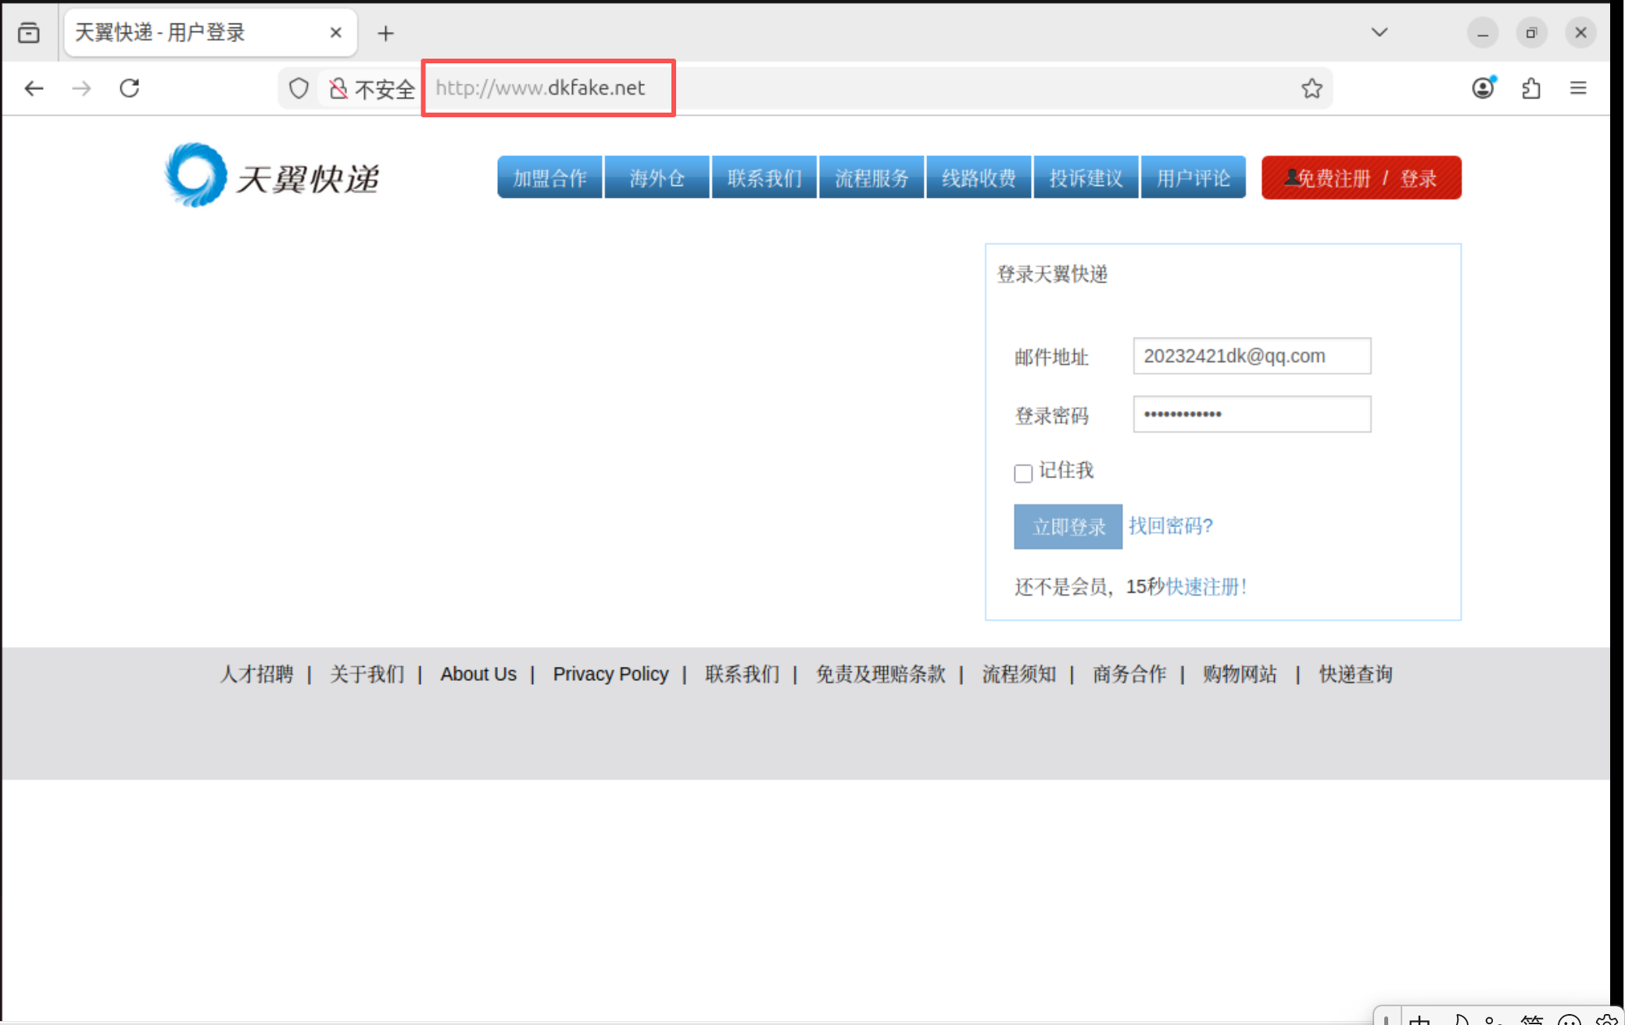Open the recent tabs view icon
Image resolution: width=1625 pixels, height=1025 pixels.
coord(29,33)
